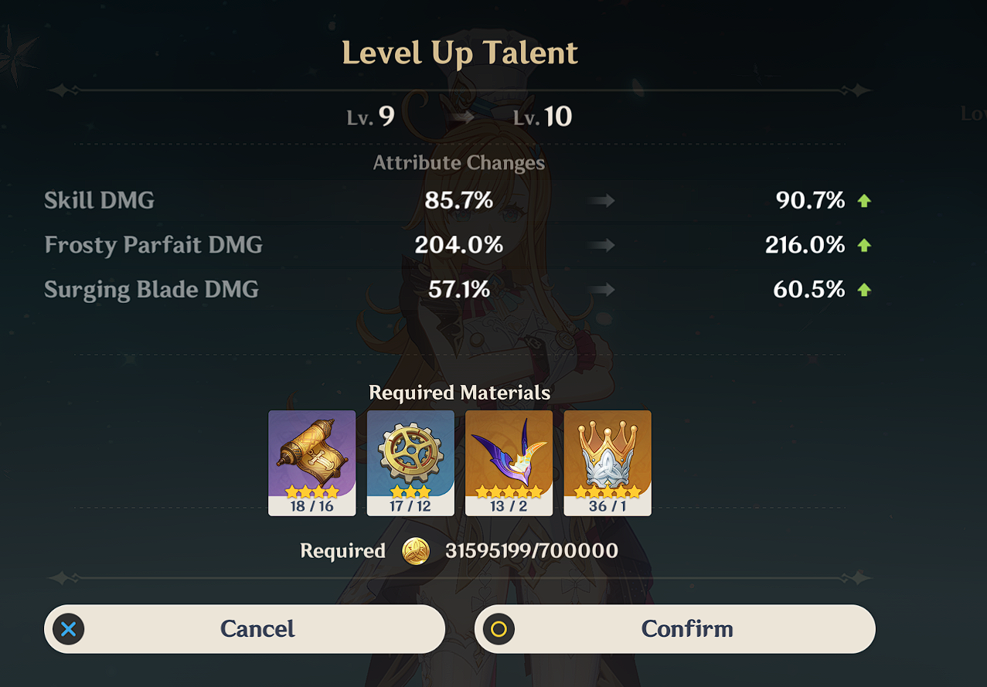Confirm the talent level up

[675, 629]
